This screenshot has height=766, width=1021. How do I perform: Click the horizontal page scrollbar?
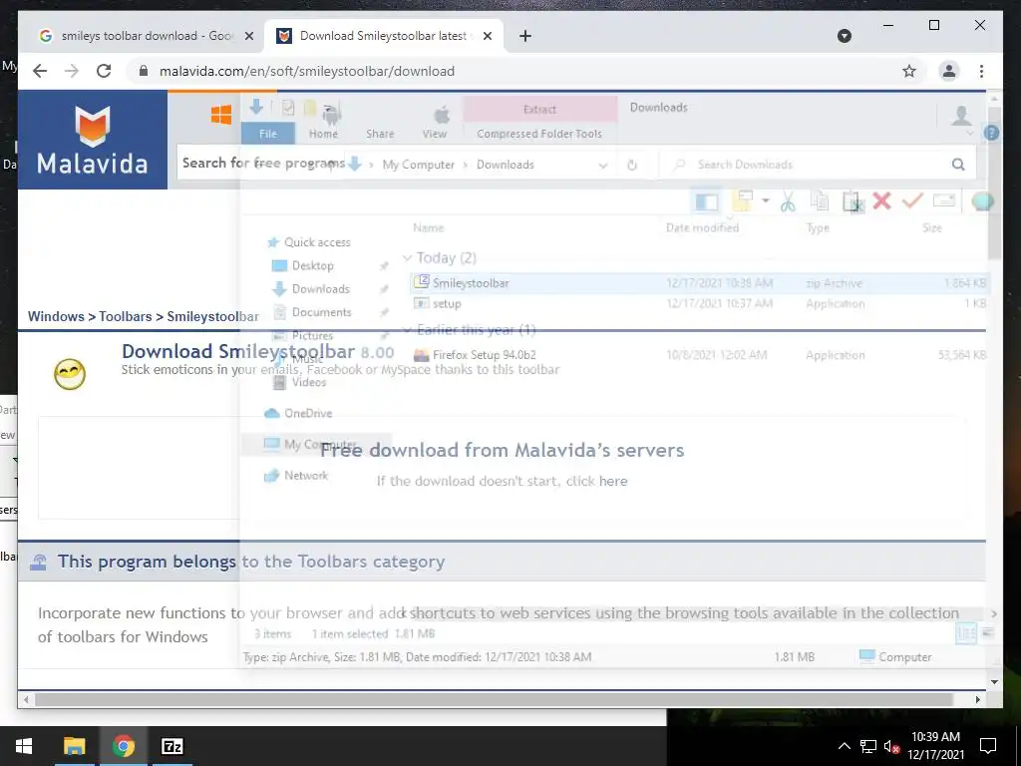click(494, 699)
